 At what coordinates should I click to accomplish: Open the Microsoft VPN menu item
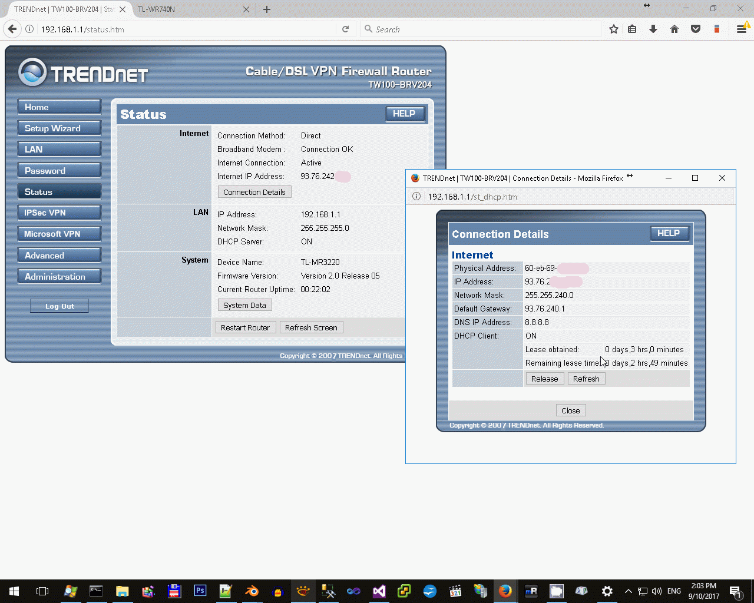pyautogui.click(x=59, y=234)
